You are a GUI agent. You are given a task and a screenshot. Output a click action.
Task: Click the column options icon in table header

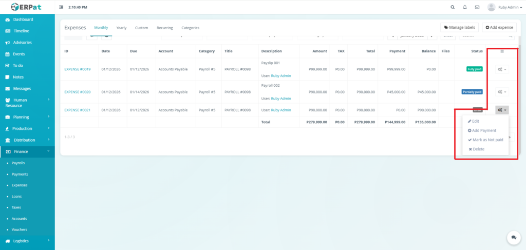502,51
